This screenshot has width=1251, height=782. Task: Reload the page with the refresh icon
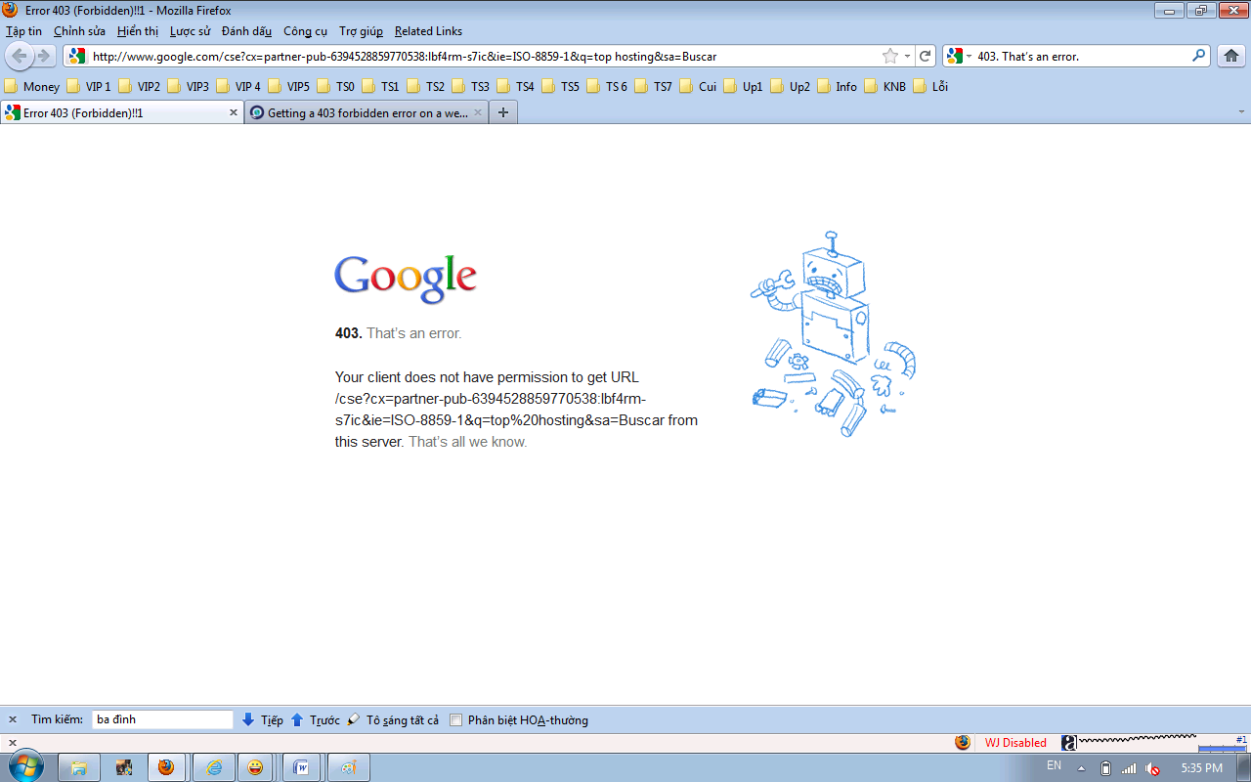(x=925, y=56)
